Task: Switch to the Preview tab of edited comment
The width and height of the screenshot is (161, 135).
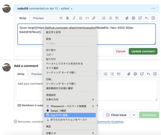Action: click(38, 18)
